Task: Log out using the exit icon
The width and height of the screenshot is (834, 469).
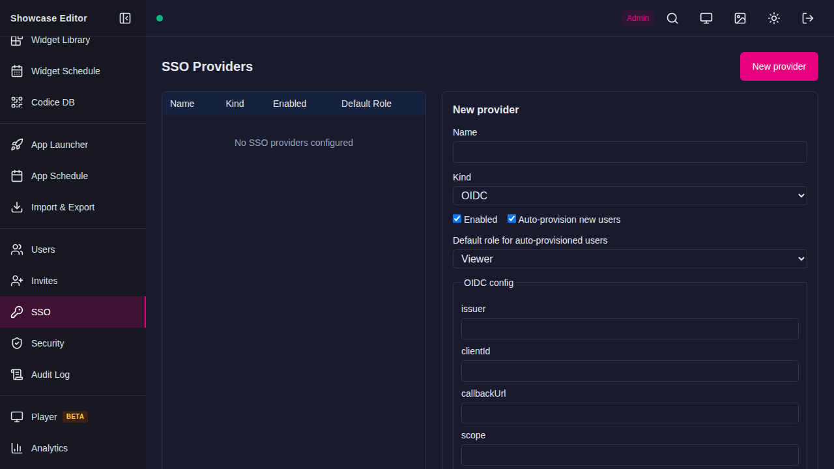Action: pos(808,18)
